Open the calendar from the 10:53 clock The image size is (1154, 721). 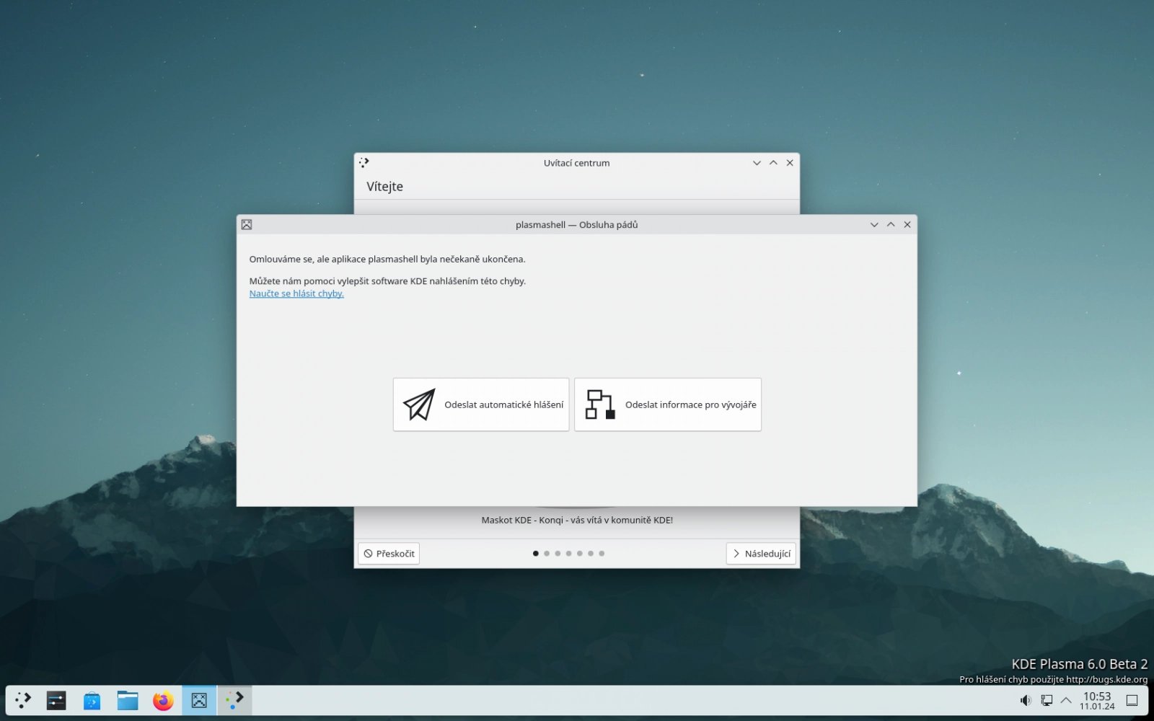coord(1097,700)
